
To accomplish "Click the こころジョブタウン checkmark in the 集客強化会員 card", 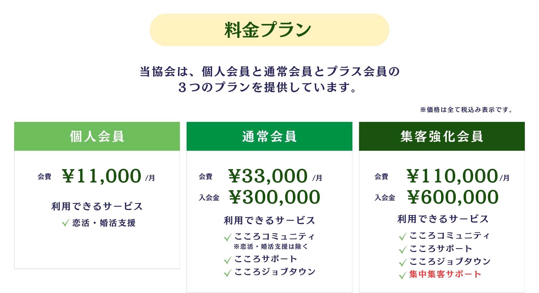I will coord(403,262).
